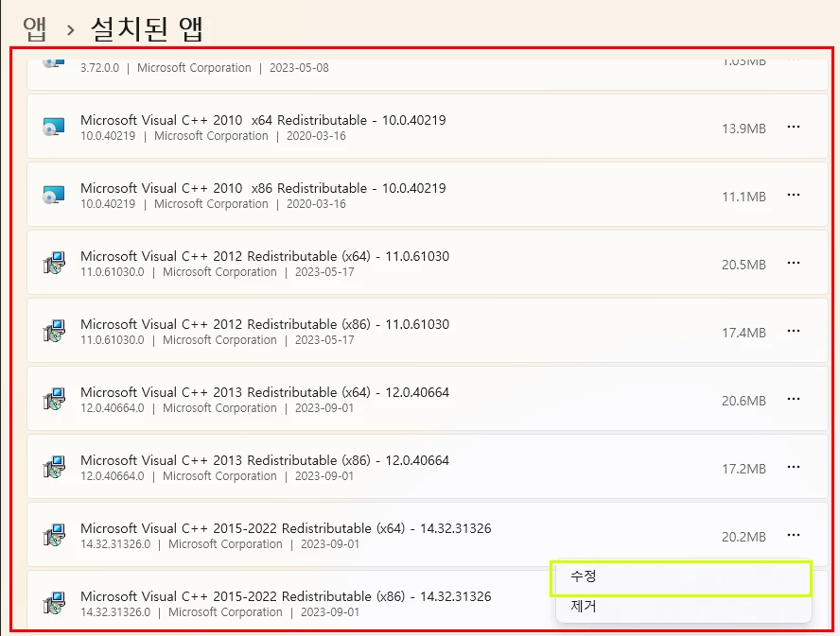Go back to 앹 breadcrumb
840x636 pixels.
pos(35,29)
